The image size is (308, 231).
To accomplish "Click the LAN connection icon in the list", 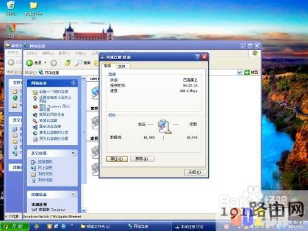I will [95, 92].
